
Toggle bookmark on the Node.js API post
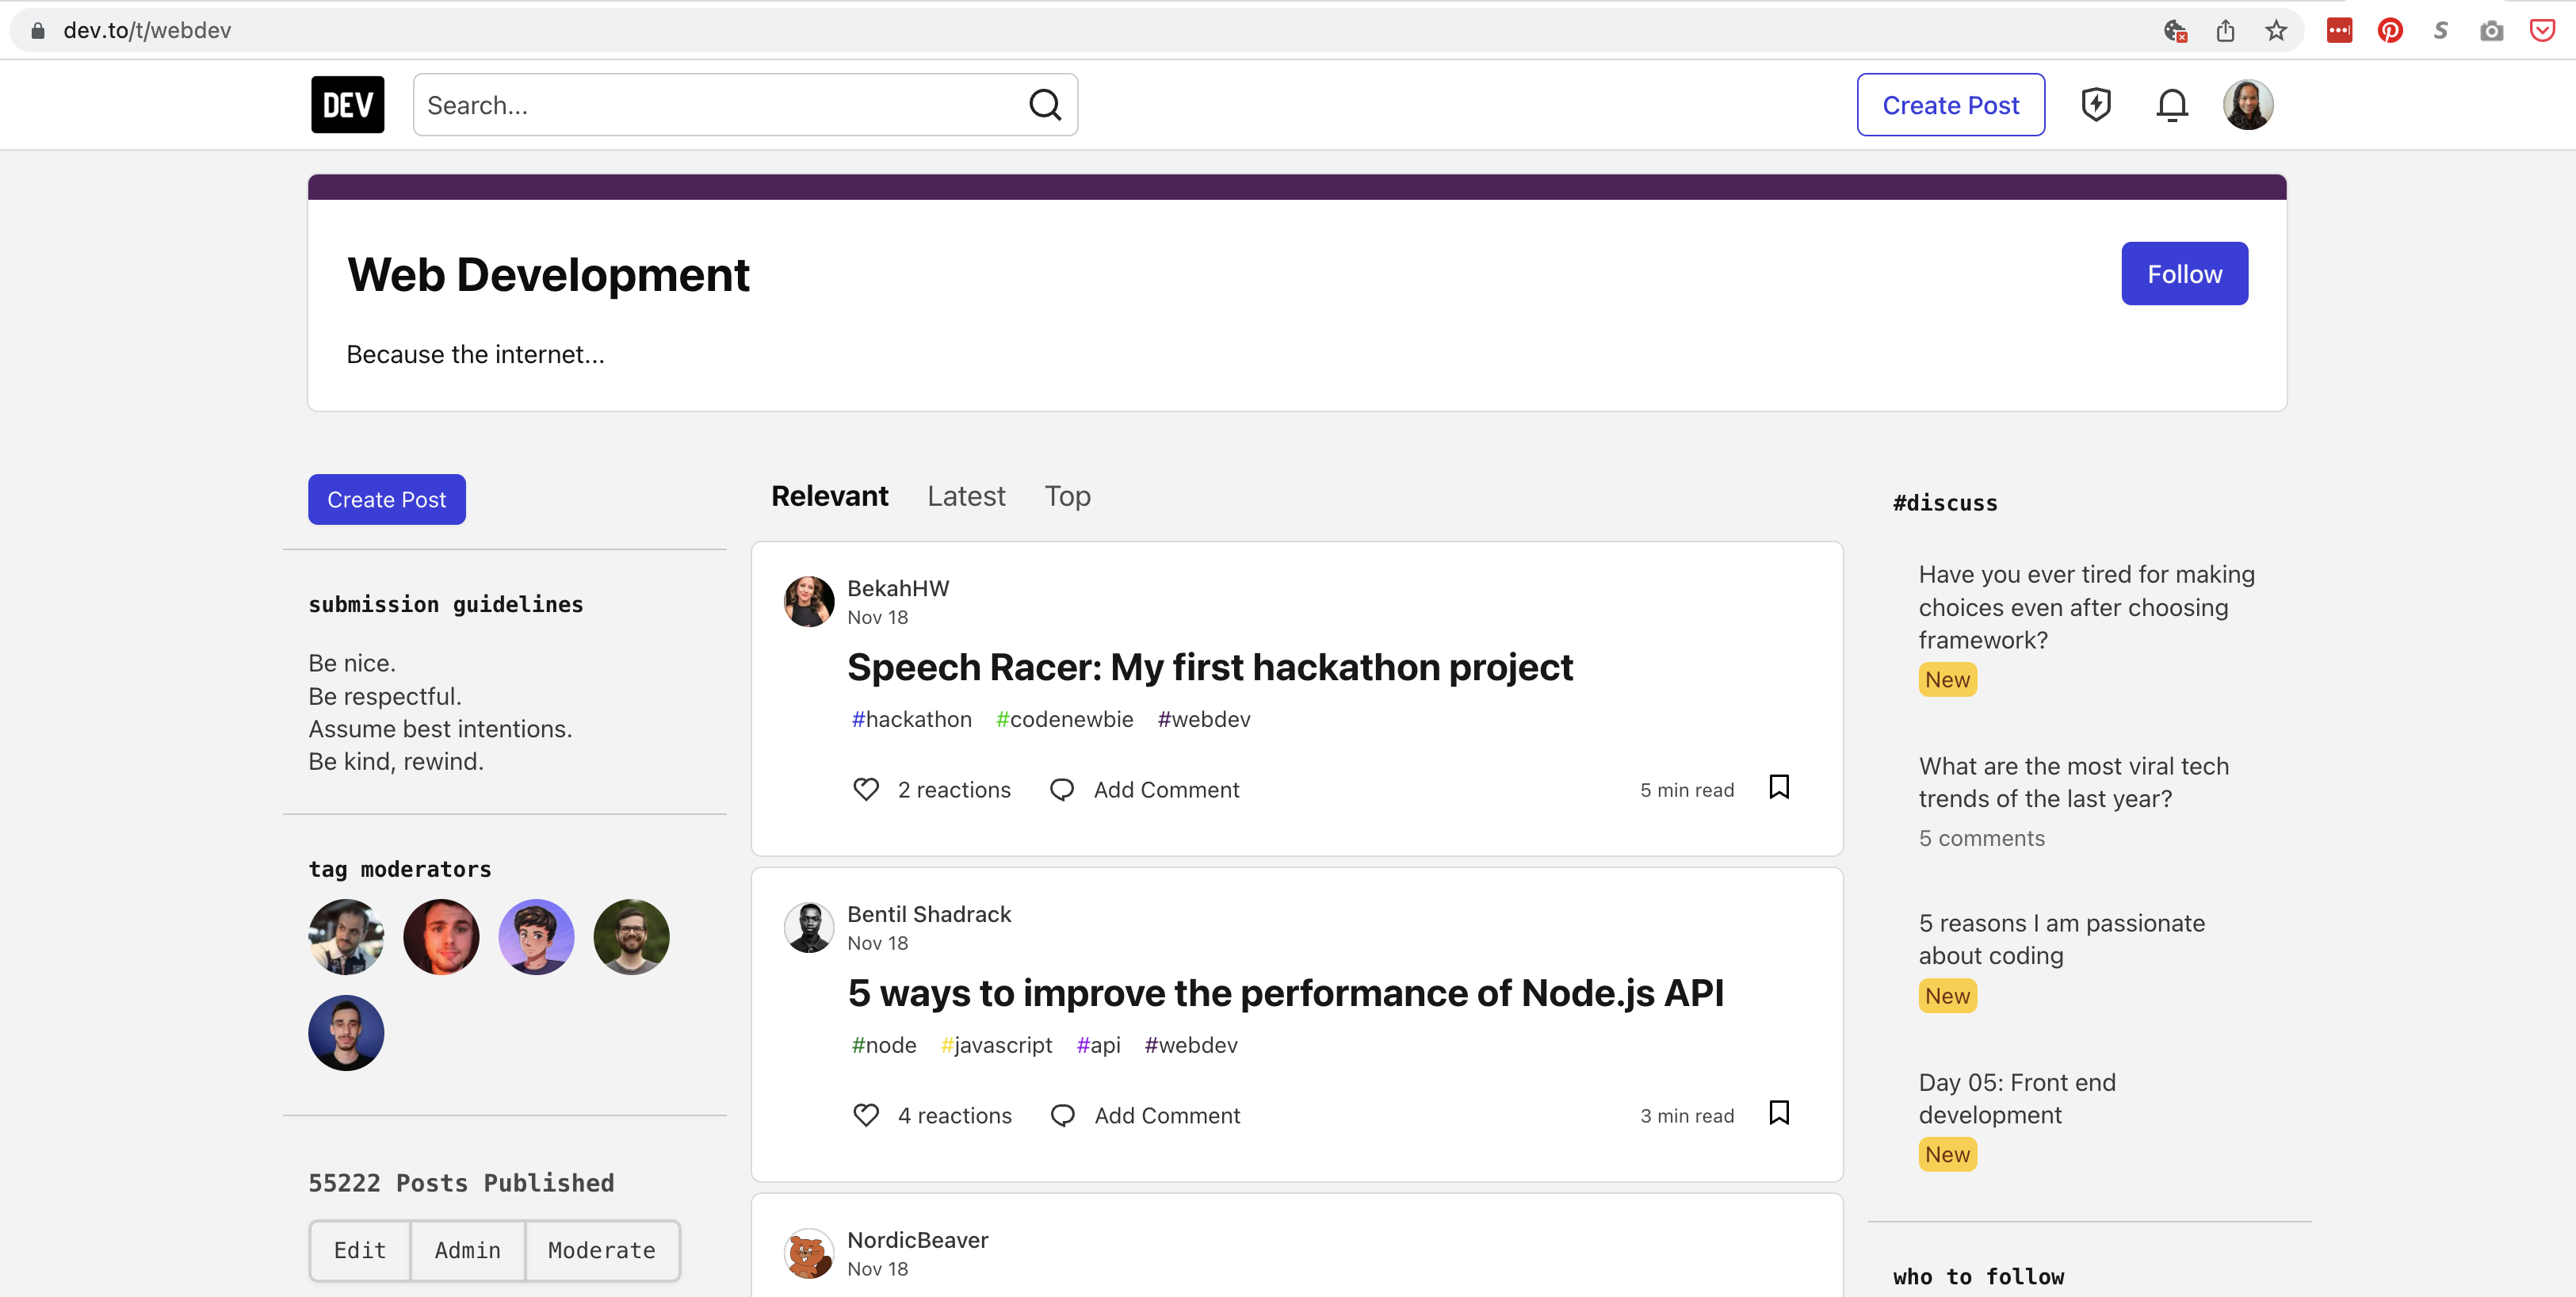[1779, 1112]
